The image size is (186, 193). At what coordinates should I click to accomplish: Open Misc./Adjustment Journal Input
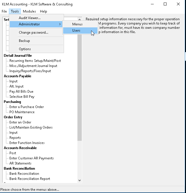pos(33,66)
